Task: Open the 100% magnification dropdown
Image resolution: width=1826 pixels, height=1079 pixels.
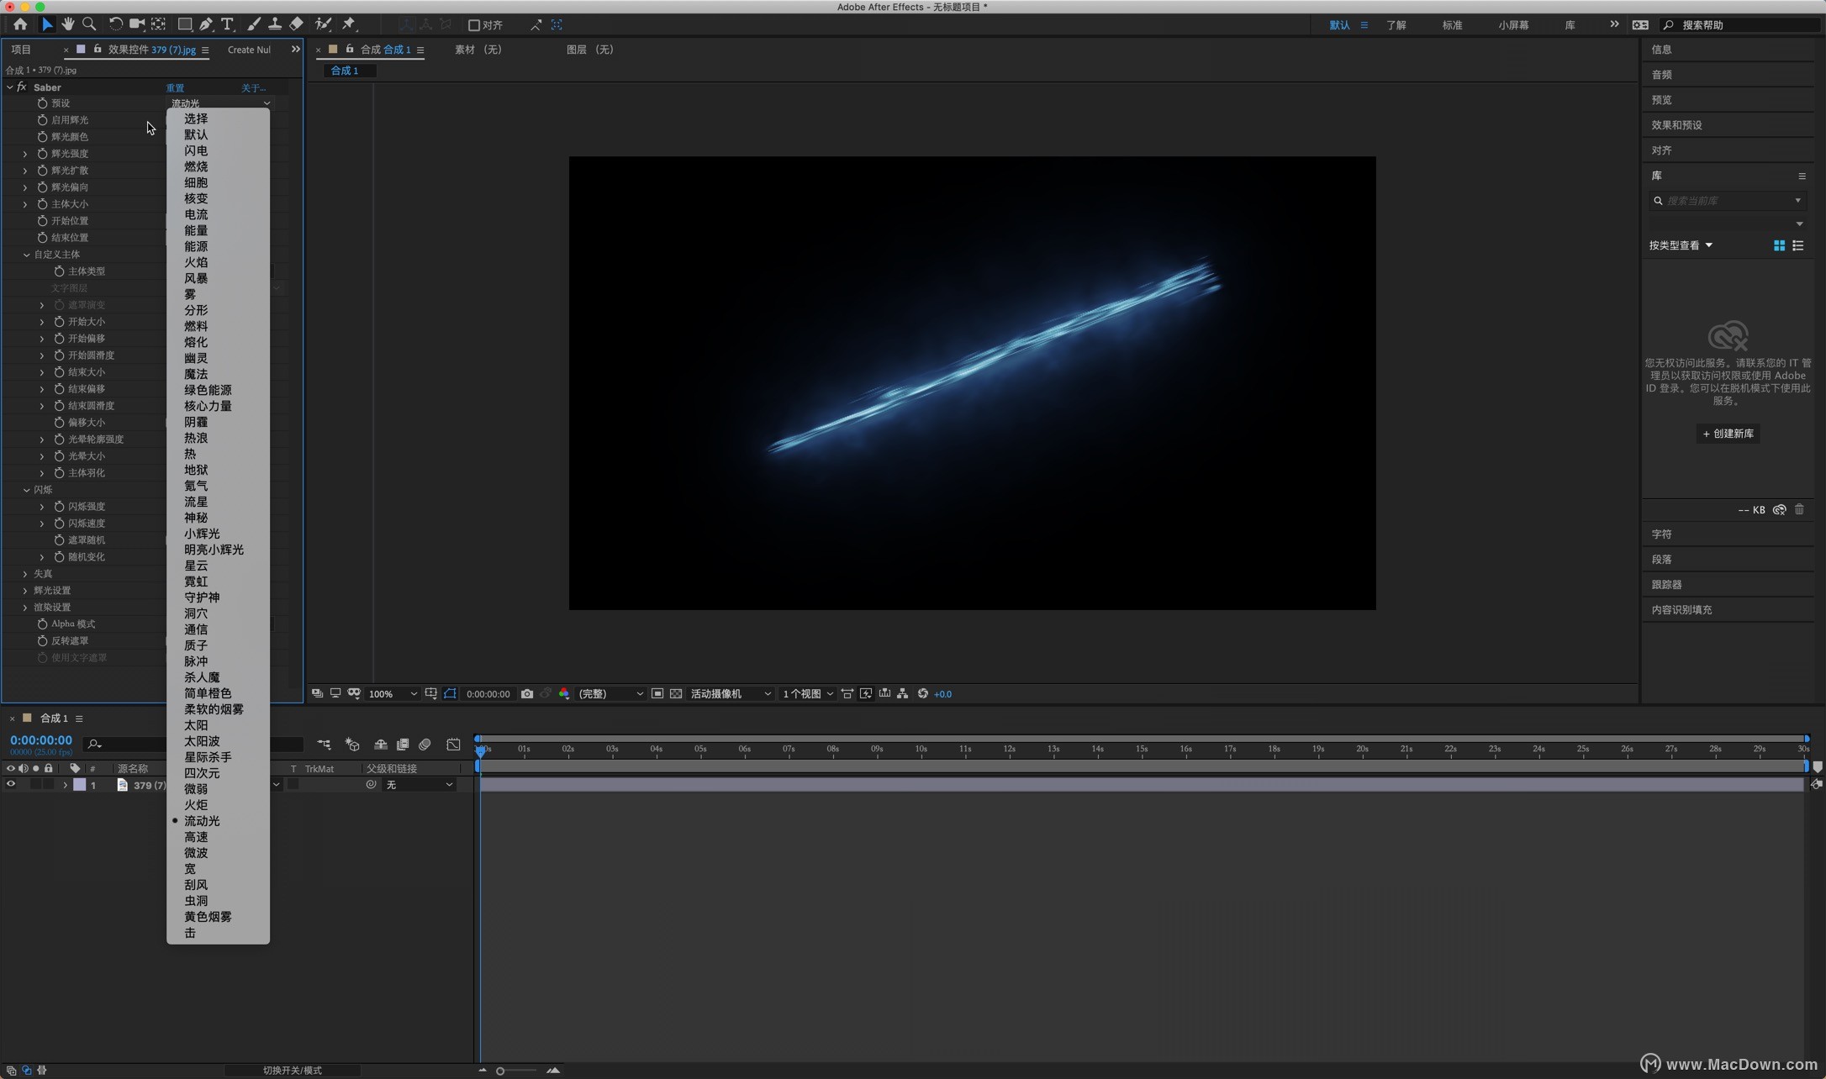Action: (393, 694)
